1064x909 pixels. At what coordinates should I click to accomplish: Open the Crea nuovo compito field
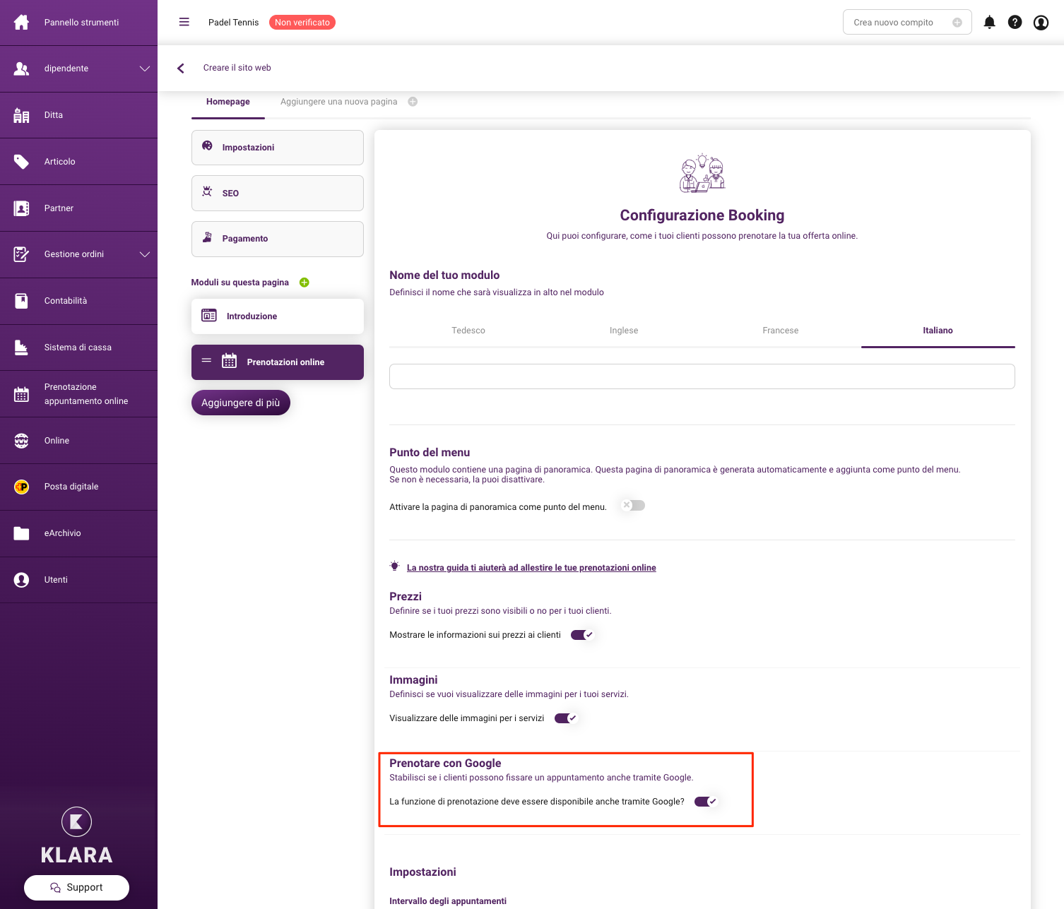point(907,23)
